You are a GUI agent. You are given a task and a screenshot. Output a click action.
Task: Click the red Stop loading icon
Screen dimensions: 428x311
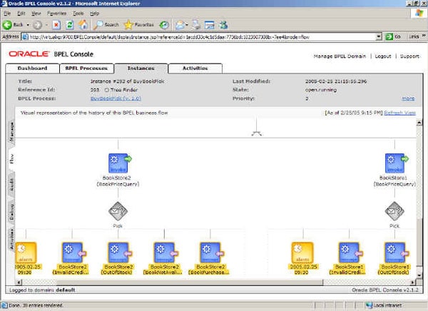[x=56, y=25]
